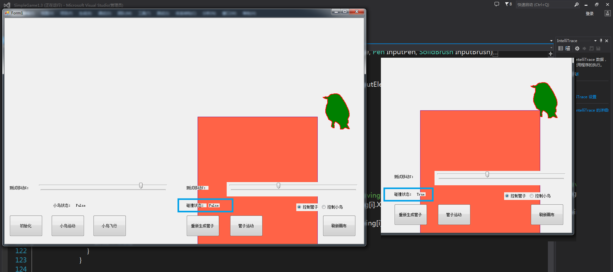The image size is (613, 272).
Task: Click 刷新画布 button in Form1
Action: 339,226
